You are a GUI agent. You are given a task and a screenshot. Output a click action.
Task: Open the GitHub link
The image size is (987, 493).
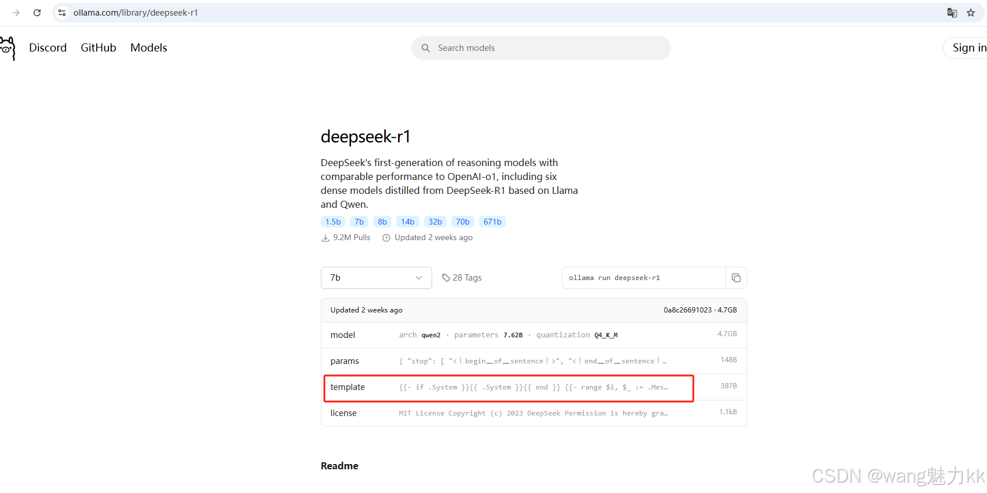[x=98, y=48]
